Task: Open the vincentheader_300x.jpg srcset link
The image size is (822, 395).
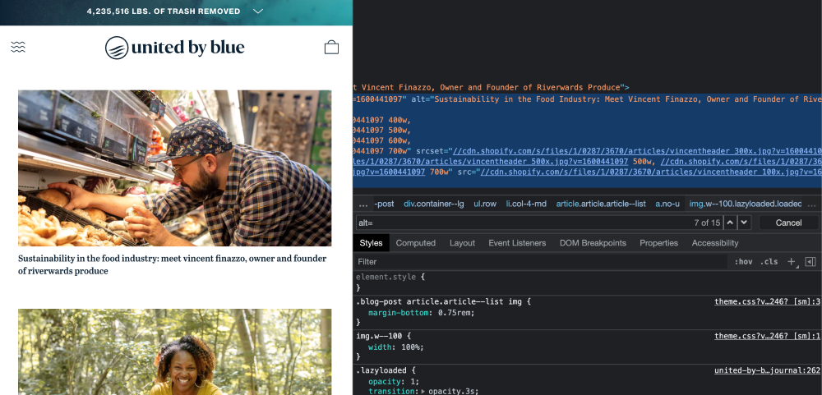Action: (637, 150)
